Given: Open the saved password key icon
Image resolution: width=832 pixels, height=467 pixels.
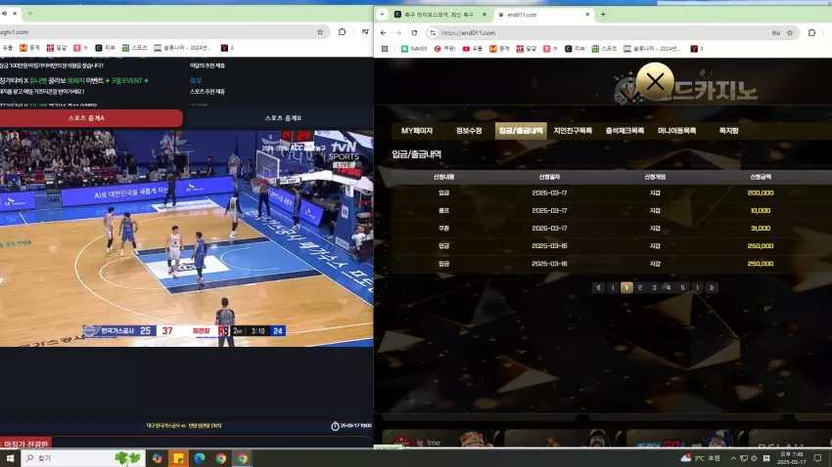Looking at the screenshot, I should (776, 33).
